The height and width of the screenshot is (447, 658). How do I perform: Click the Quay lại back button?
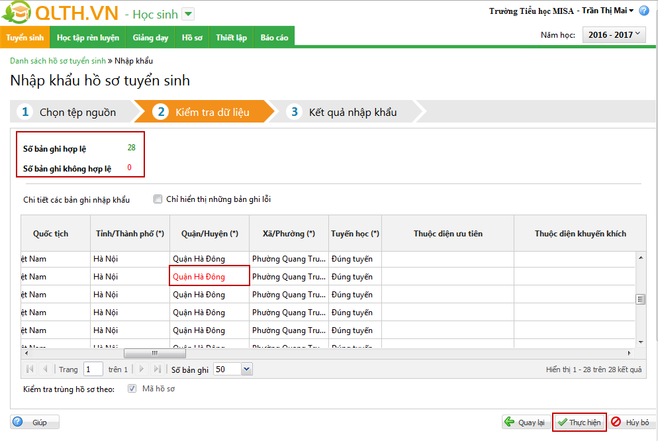coord(526,422)
